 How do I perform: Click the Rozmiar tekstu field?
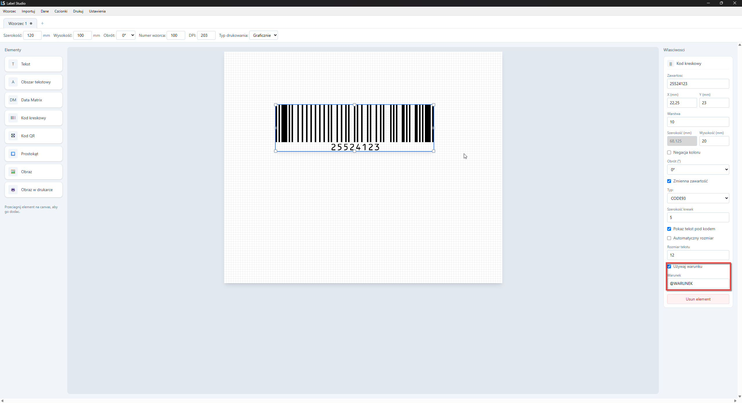tap(698, 255)
